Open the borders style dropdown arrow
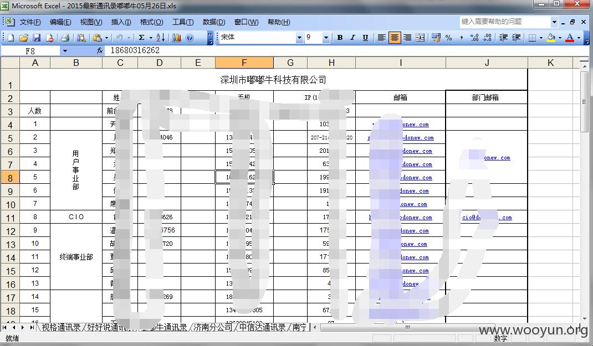This screenshot has width=593, height=346. [x=541, y=38]
